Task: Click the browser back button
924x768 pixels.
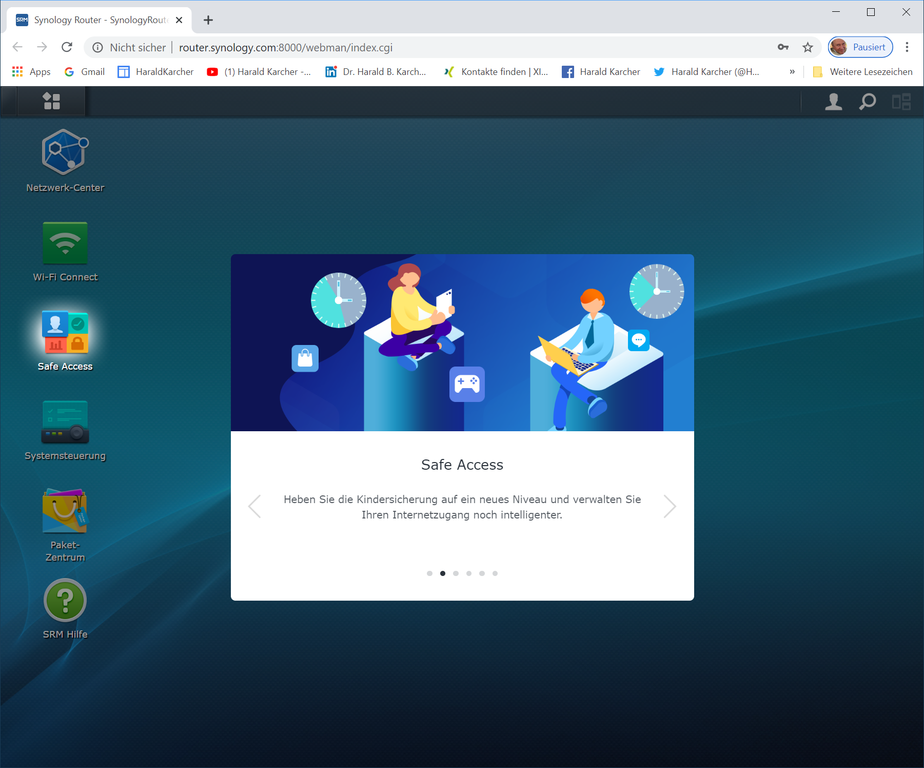Action: click(x=17, y=47)
